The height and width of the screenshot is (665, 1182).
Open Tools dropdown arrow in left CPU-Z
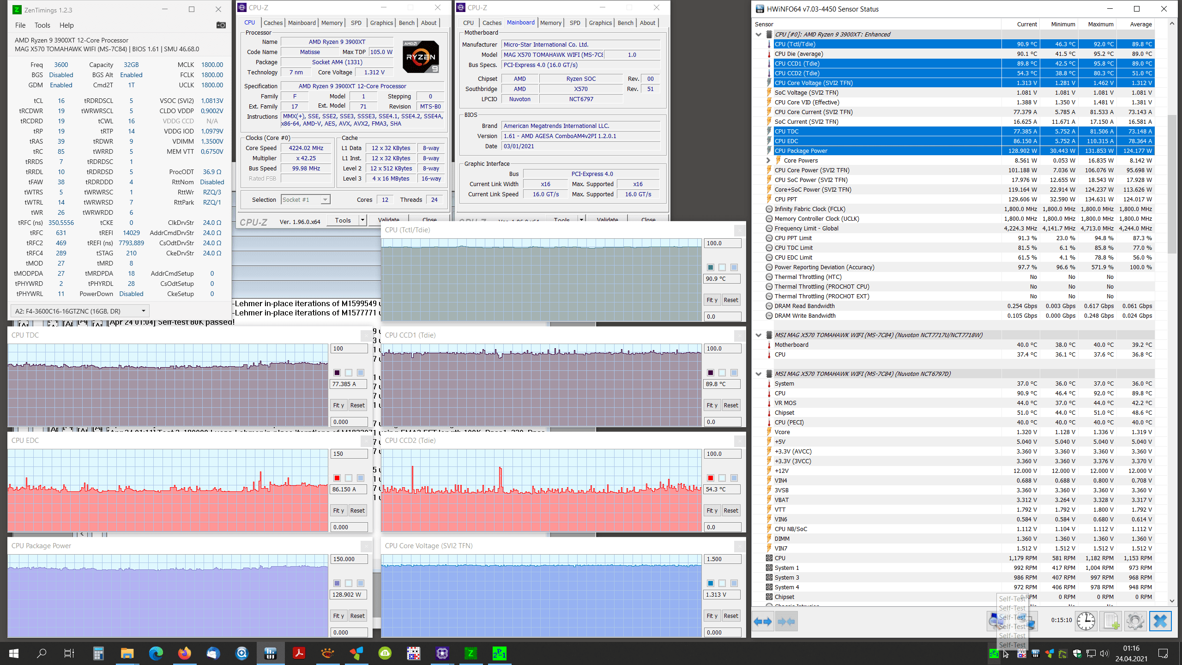click(x=363, y=220)
